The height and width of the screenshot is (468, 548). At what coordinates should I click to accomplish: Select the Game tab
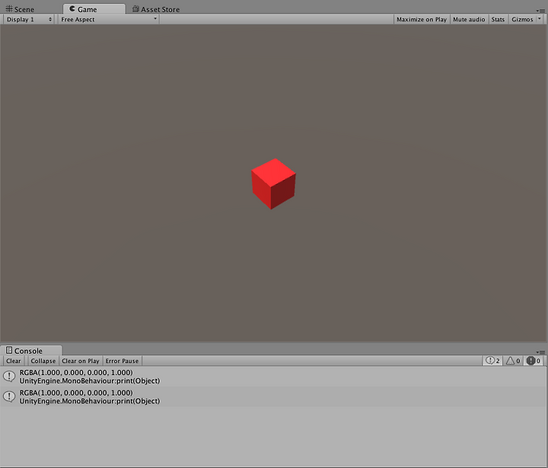94,9
